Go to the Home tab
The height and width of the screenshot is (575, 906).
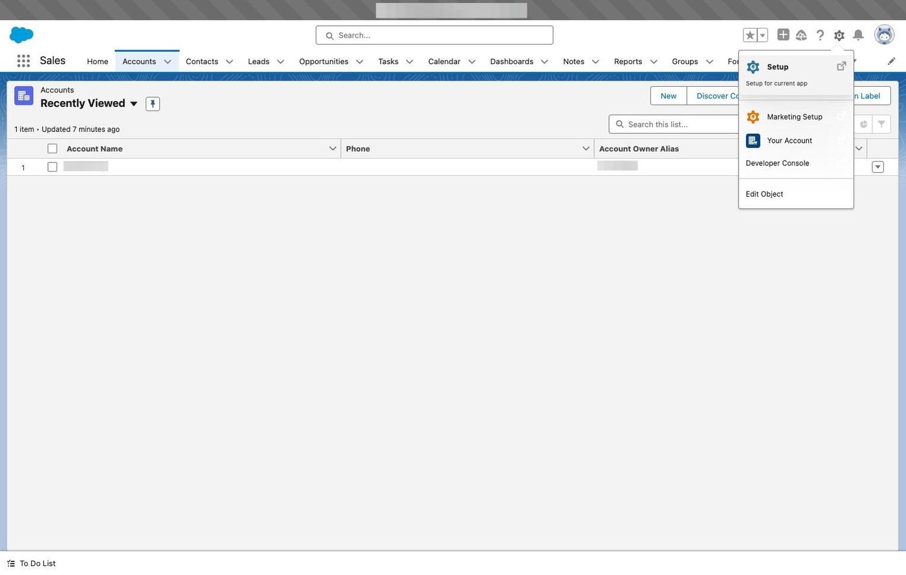[x=98, y=61]
